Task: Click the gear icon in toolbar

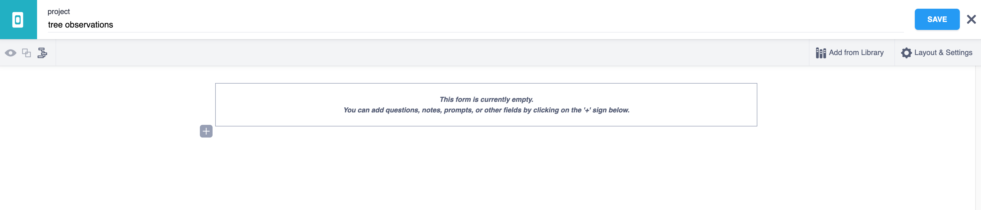Action: pos(906,53)
